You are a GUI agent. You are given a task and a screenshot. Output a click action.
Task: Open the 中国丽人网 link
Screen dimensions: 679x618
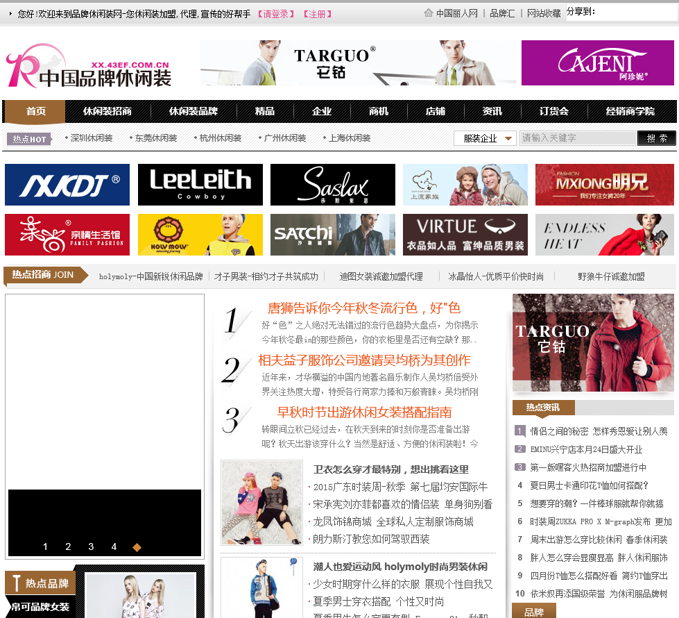(x=457, y=13)
